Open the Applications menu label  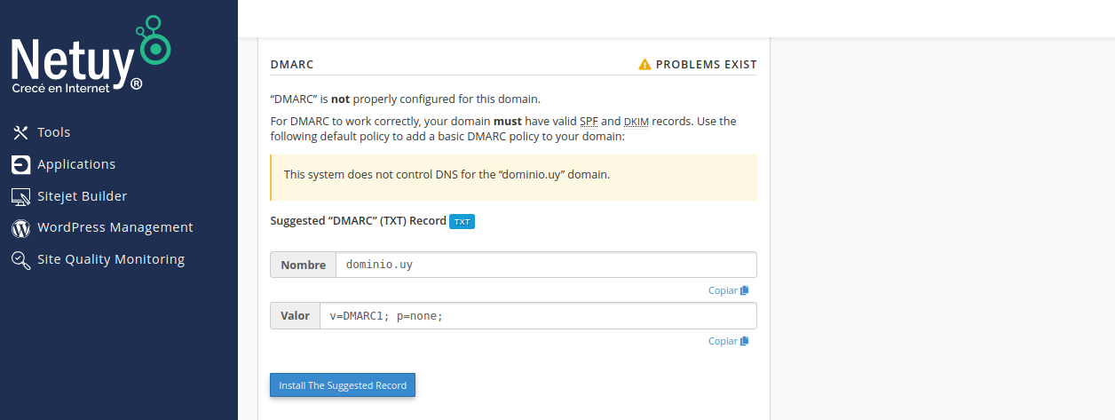[76, 164]
